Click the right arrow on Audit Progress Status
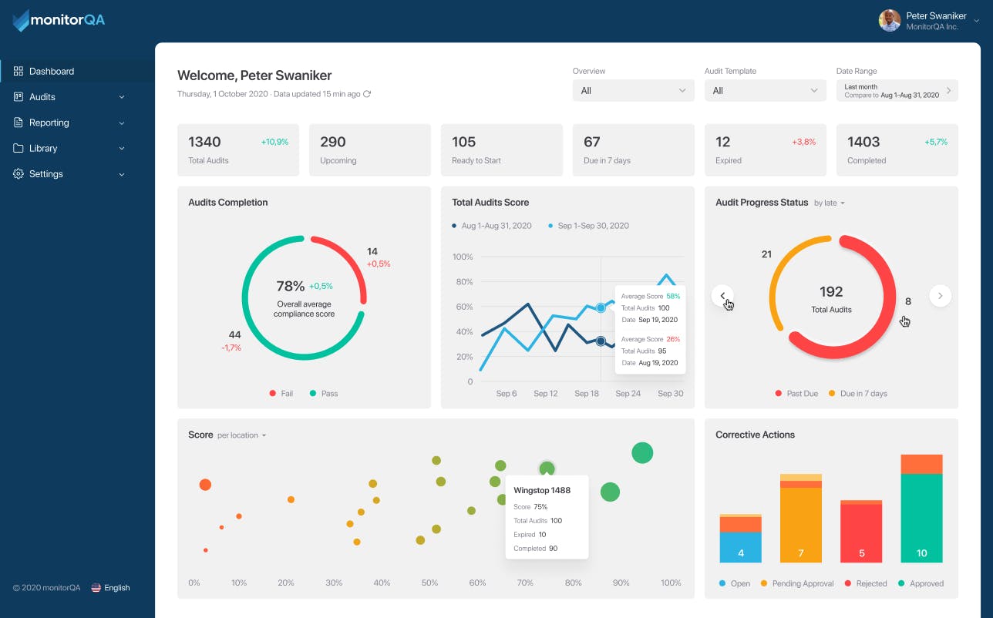 [940, 296]
